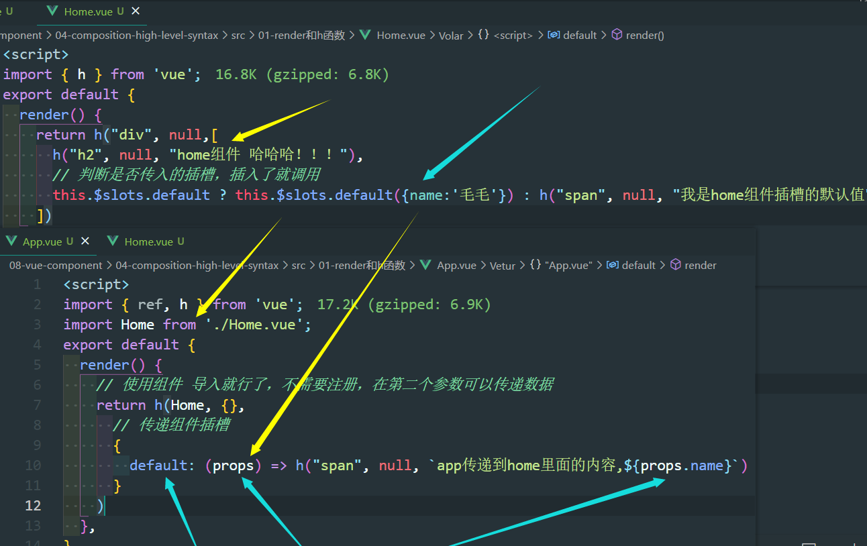Click "Vetur" in the App.vue breadcrumb
This screenshot has width=867, height=546.
(x=503, y=264)
